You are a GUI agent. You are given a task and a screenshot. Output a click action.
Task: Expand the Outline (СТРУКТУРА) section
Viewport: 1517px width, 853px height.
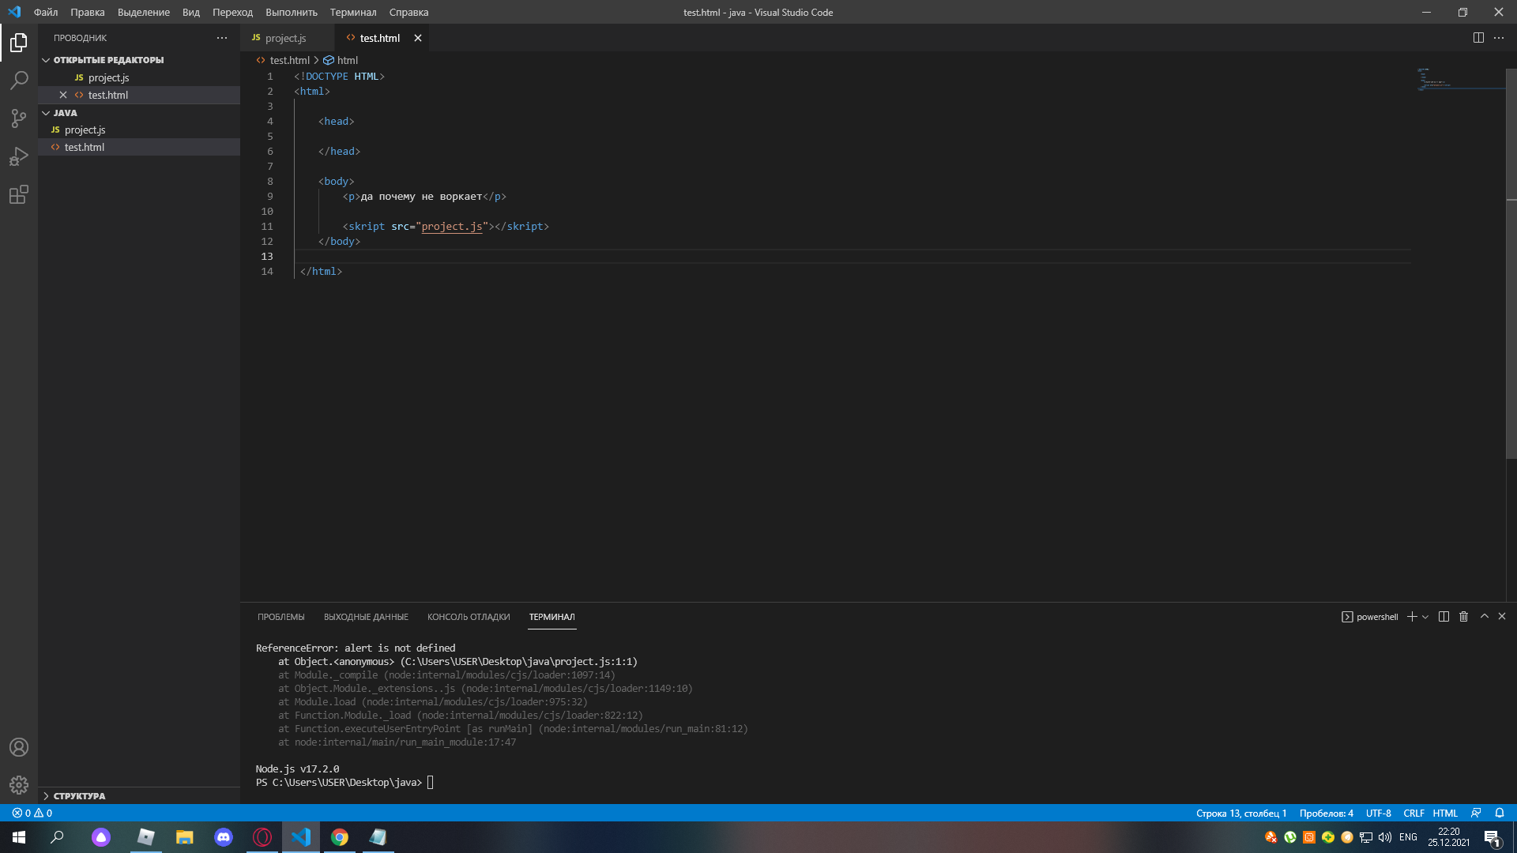(x=139, y=795)
